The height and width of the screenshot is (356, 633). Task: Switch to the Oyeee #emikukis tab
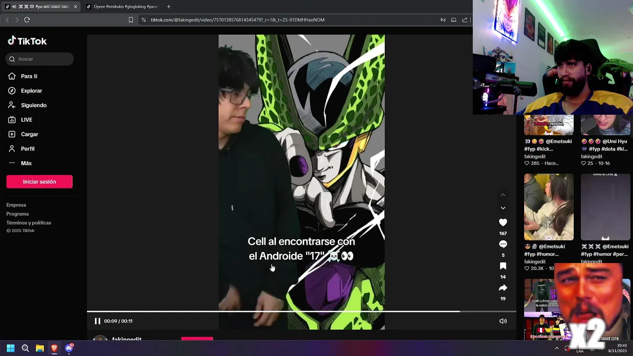(x=122, y=6)
